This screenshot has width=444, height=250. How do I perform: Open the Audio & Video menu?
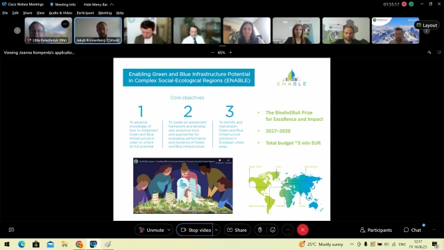[60, 12]
